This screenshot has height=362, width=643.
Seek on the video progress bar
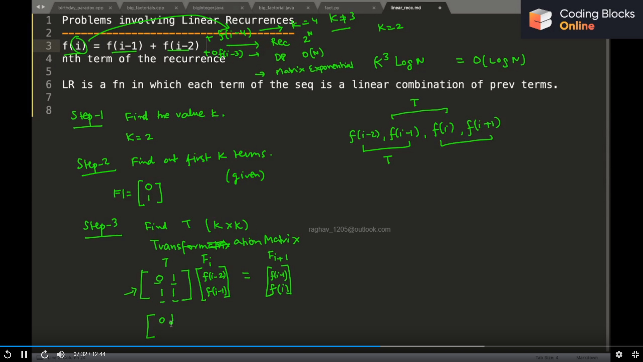[321, 346]
